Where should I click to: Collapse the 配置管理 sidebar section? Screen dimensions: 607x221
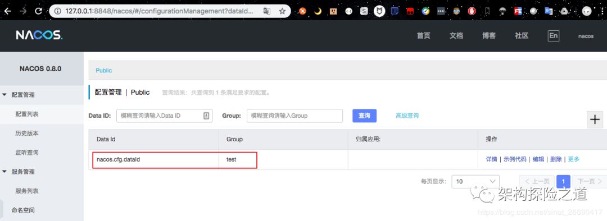click(4, 95)
